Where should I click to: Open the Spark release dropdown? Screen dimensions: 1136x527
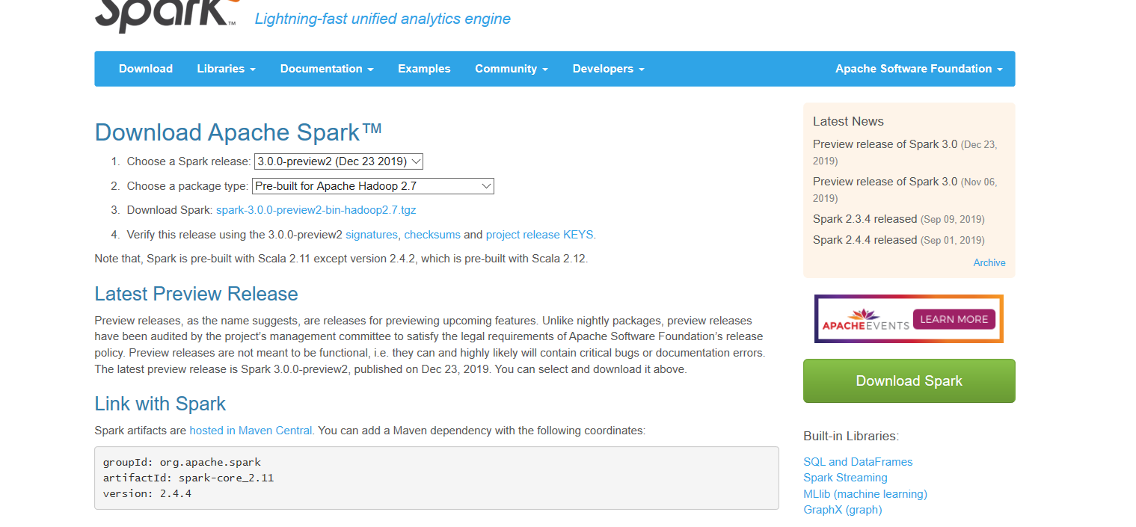(x=339, y=161)
